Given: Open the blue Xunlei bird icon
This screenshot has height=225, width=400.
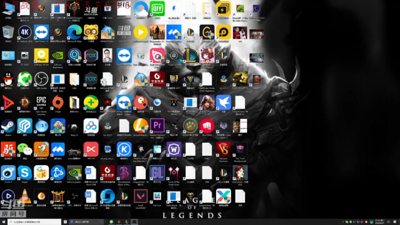Looking at the screenshot, I should pos(223,102).
